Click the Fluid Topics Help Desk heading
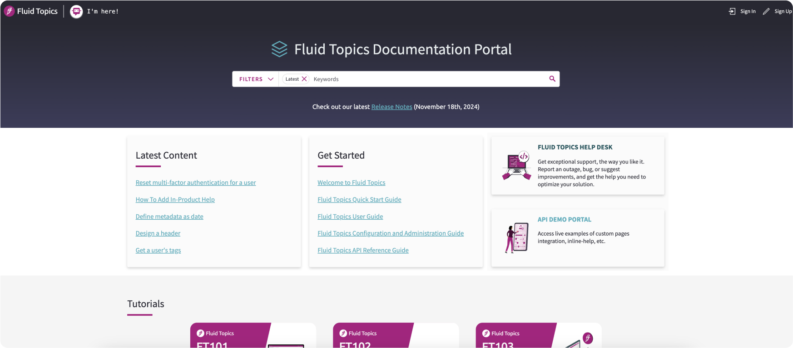The width and height of the screenshot is (793, 348). coord(575,147)
